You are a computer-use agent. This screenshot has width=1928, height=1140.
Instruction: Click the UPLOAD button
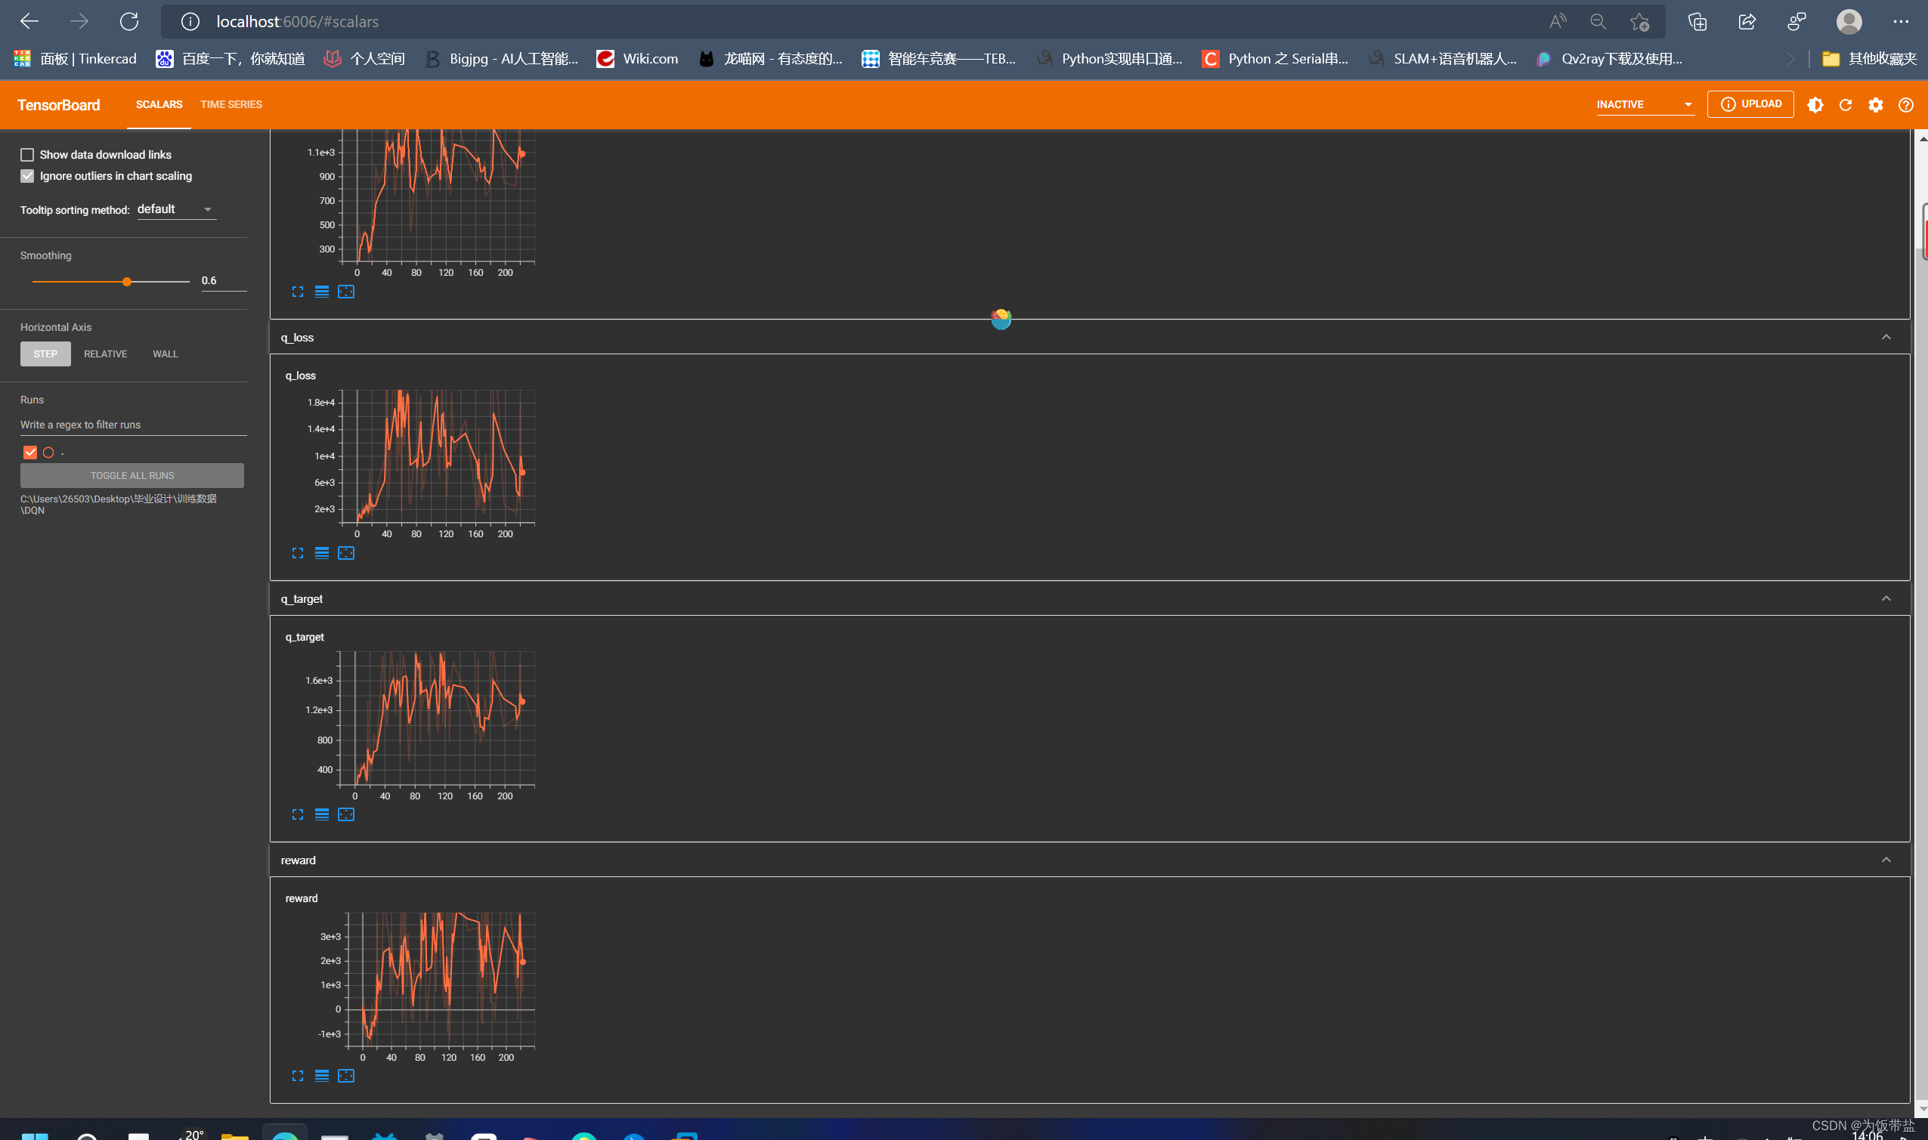point(1750,103)
